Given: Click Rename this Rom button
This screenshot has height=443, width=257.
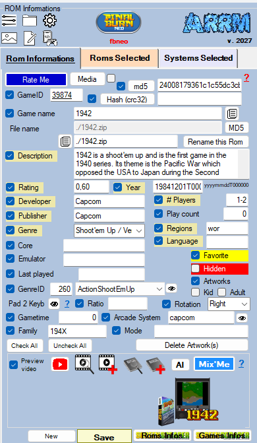Looking at the screenshot, I should pos(215,141).
